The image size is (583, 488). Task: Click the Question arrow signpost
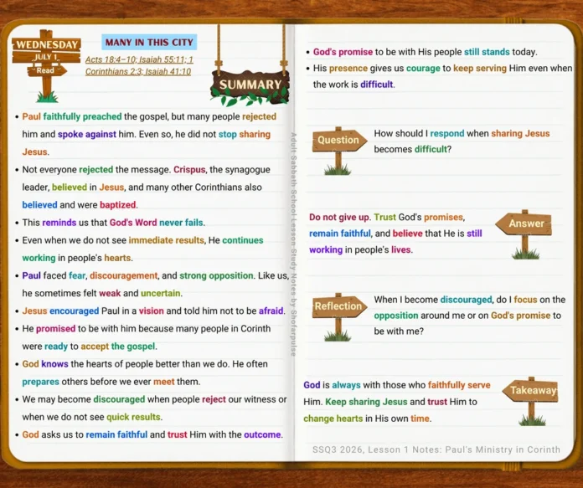pyautogui.click(x=339, y=150)
